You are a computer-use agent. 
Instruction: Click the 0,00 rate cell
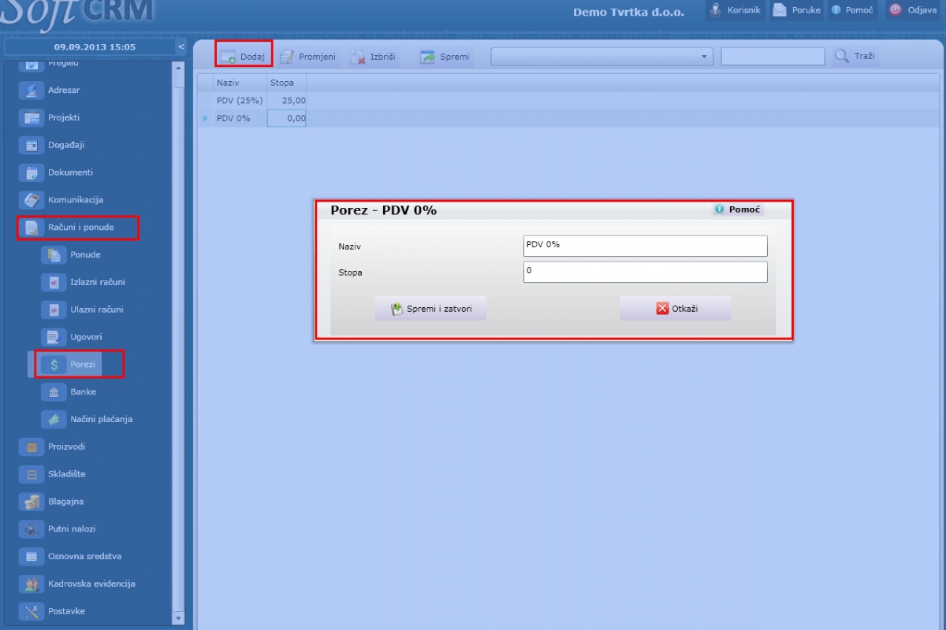287,118
